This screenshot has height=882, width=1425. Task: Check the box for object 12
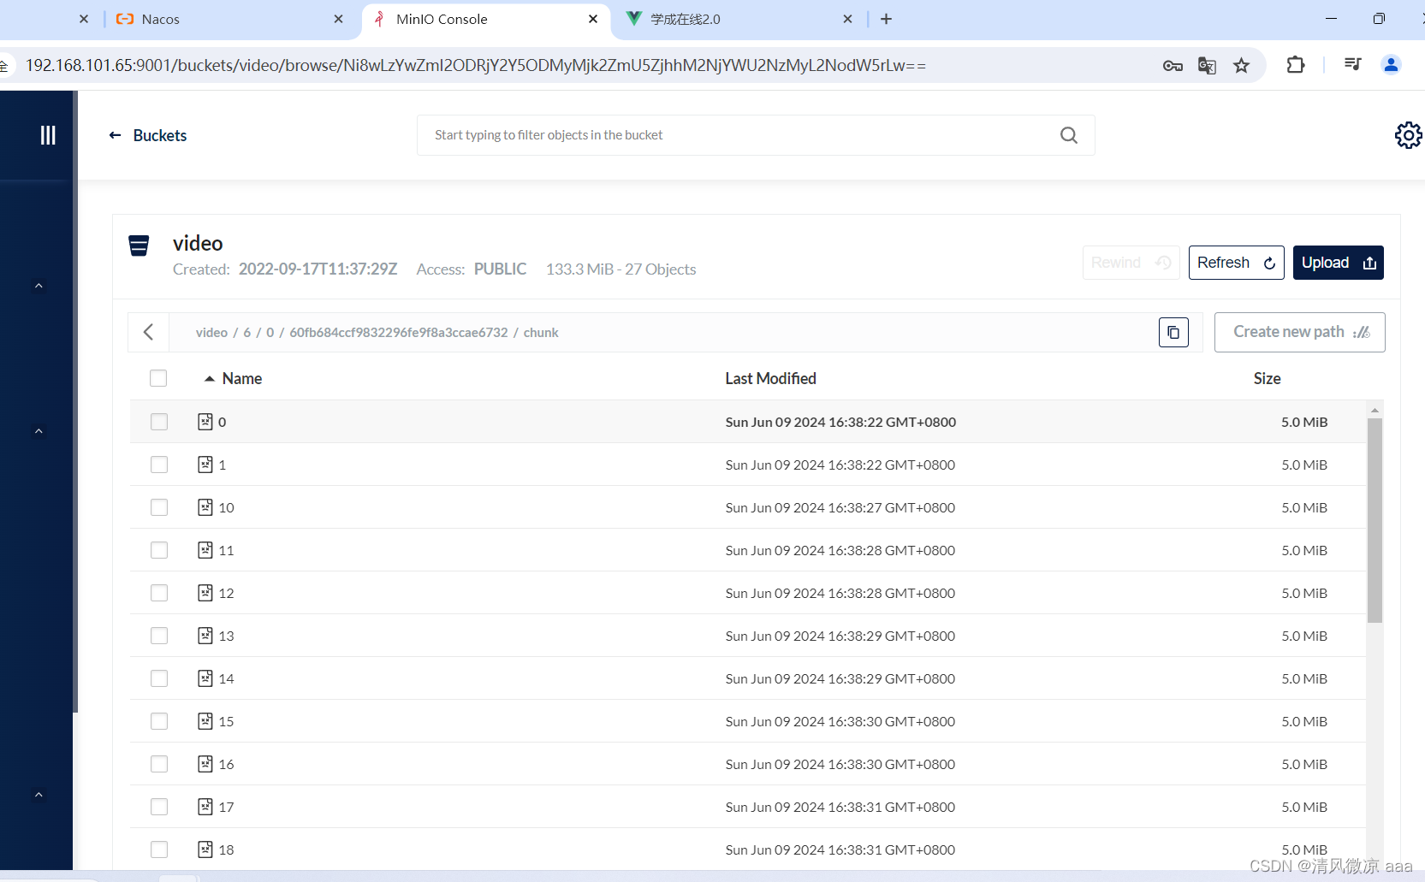[159, 593]
